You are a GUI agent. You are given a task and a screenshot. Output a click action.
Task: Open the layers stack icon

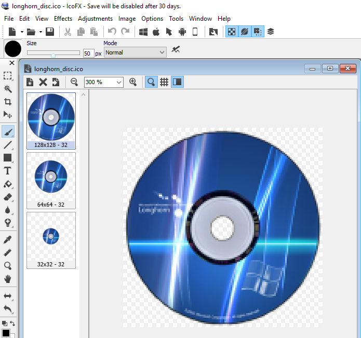pyautogui.click(x=271, y=32)
